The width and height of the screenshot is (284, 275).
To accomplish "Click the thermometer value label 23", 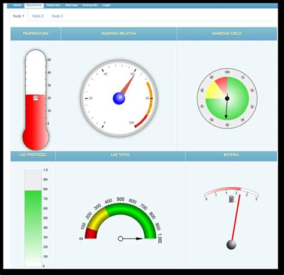I will (35, 98).
